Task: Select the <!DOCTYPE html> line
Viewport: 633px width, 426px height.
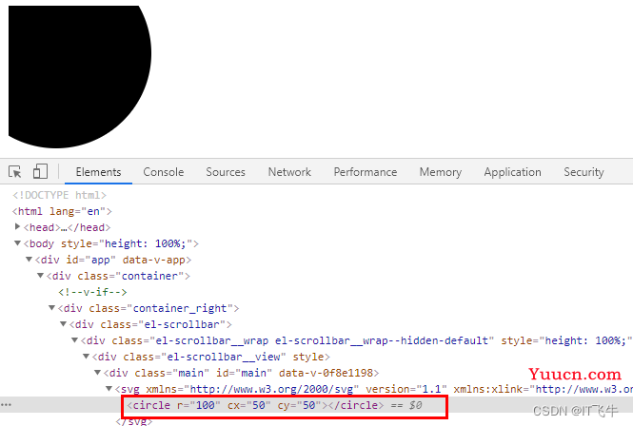Action: click(x=59, y=195)
